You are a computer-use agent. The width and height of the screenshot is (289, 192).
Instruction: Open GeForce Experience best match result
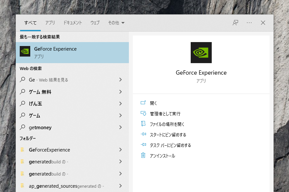pos(72,53)
